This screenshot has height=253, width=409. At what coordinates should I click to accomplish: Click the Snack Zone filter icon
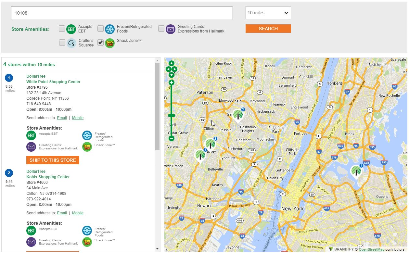[110, 43]
